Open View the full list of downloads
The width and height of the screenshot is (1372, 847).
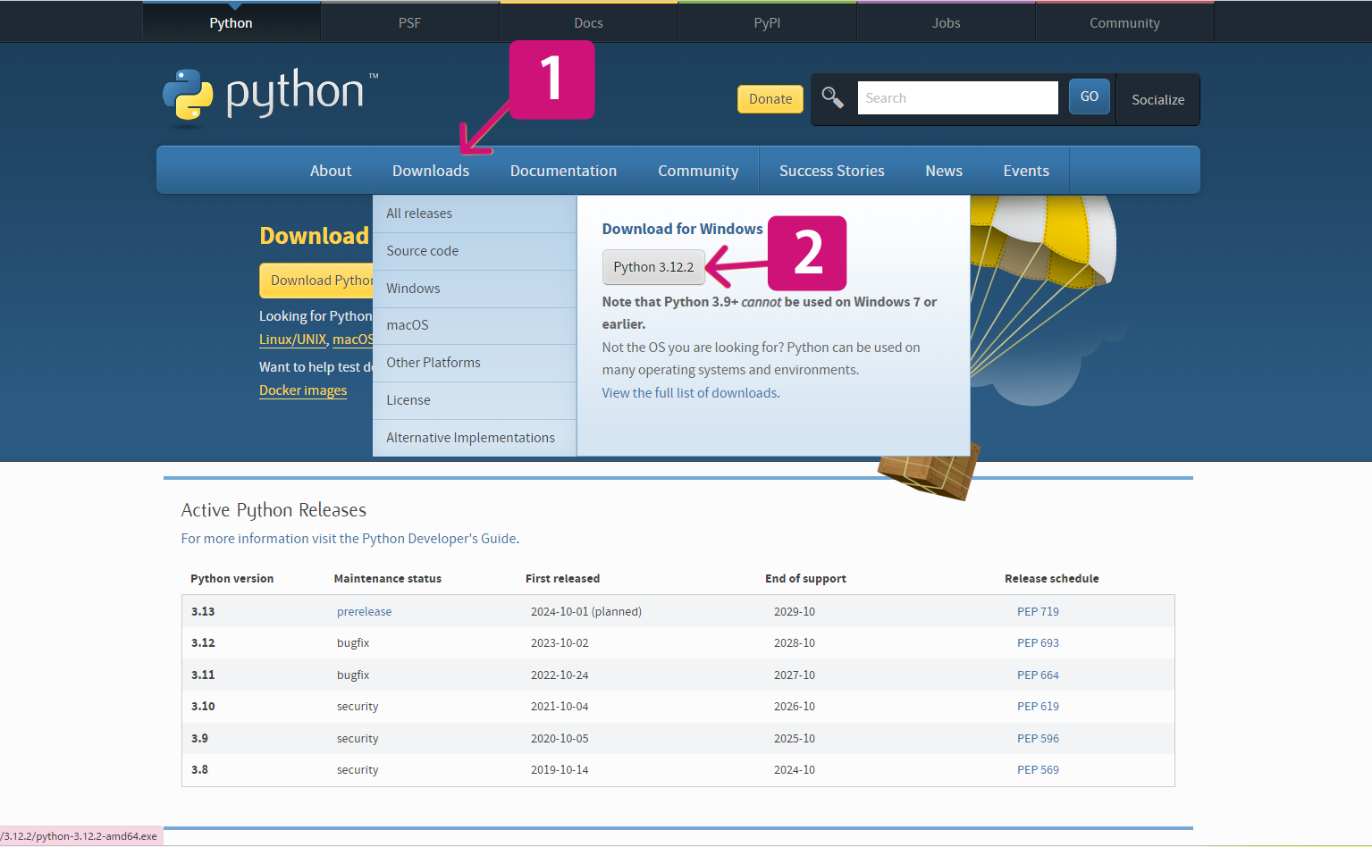point(689,393)
